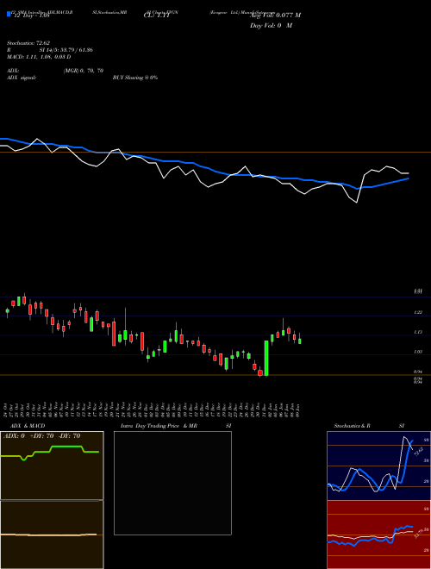Click the first green candlestick at 24 Oct

(x=7, y=311)
